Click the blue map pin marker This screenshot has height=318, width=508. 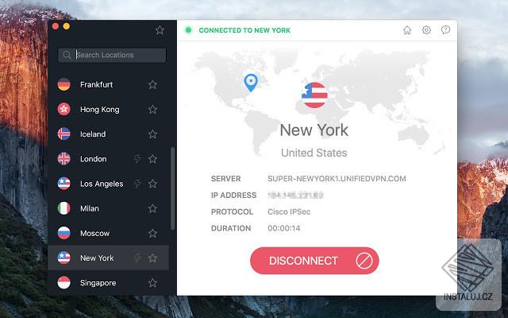point(251,83)
